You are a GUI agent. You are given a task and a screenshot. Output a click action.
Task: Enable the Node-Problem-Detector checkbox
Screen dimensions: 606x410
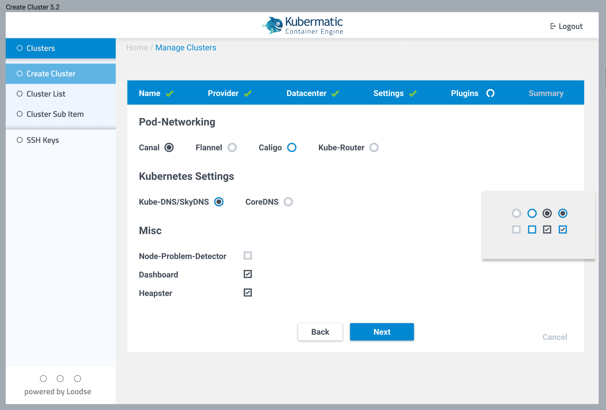(248, 256)
